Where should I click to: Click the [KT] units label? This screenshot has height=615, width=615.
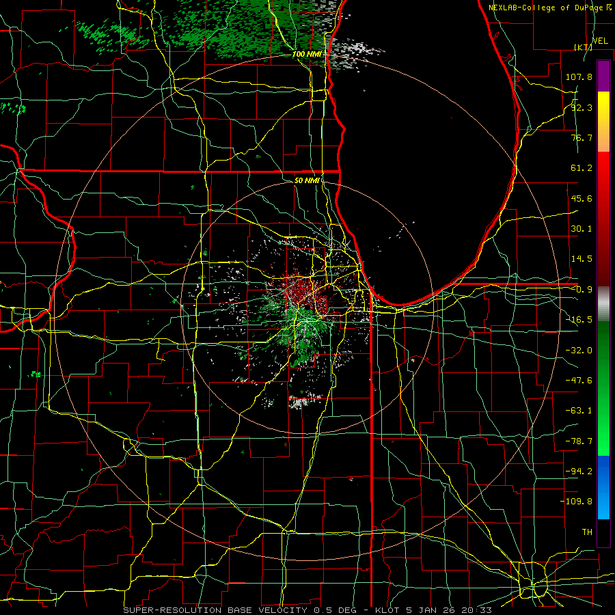tap(583, 47)
